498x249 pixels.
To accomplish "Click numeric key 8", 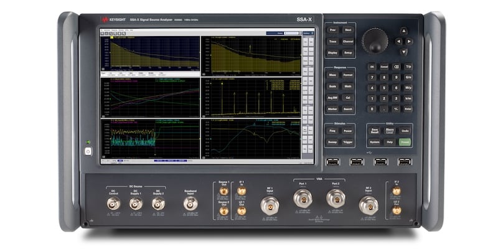I will coord(384,77).
